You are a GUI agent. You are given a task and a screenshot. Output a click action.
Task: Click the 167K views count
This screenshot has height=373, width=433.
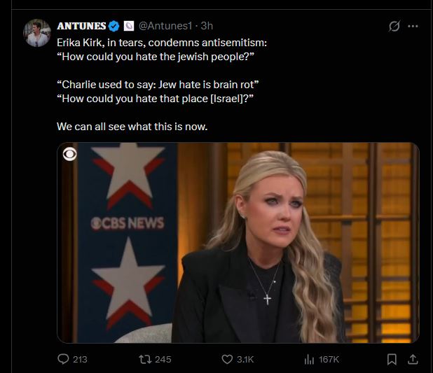pyautogui.click(x=329, y=359)
